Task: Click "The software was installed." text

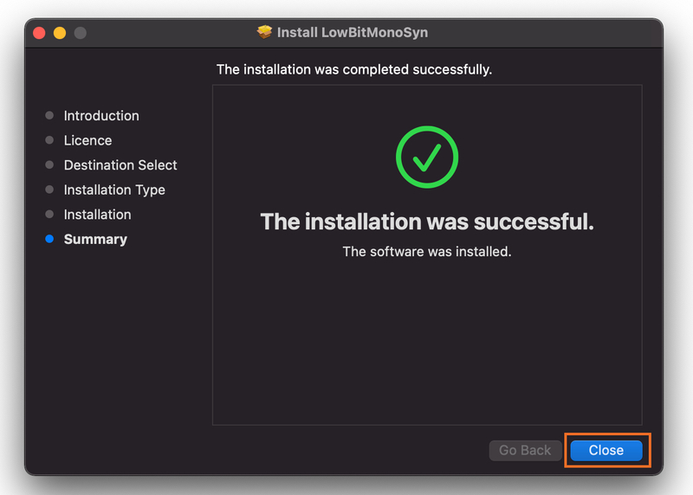Action: 427,252
